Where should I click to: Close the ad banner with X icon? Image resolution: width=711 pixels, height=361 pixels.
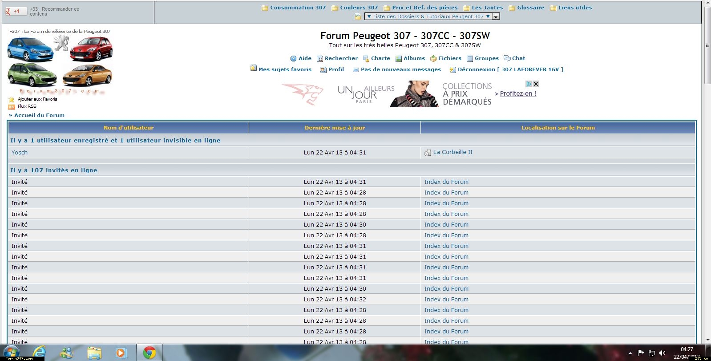[x=536, y=84]
